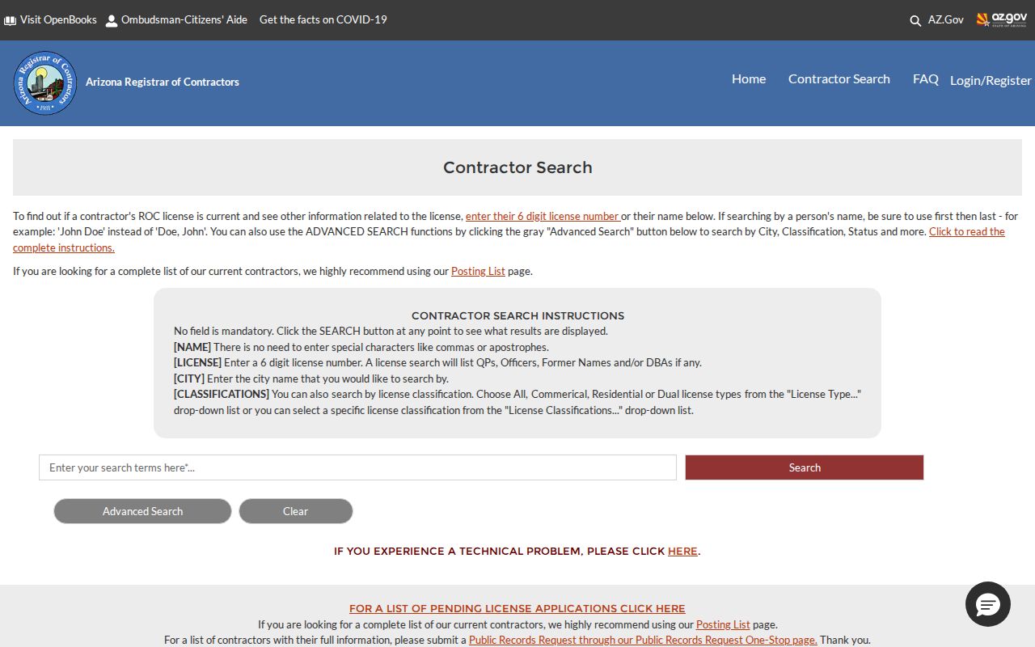The width and height of the screenshot is (1035, 647).
Task: Click the OpenBooks book icon
Action: click(10, 20)
